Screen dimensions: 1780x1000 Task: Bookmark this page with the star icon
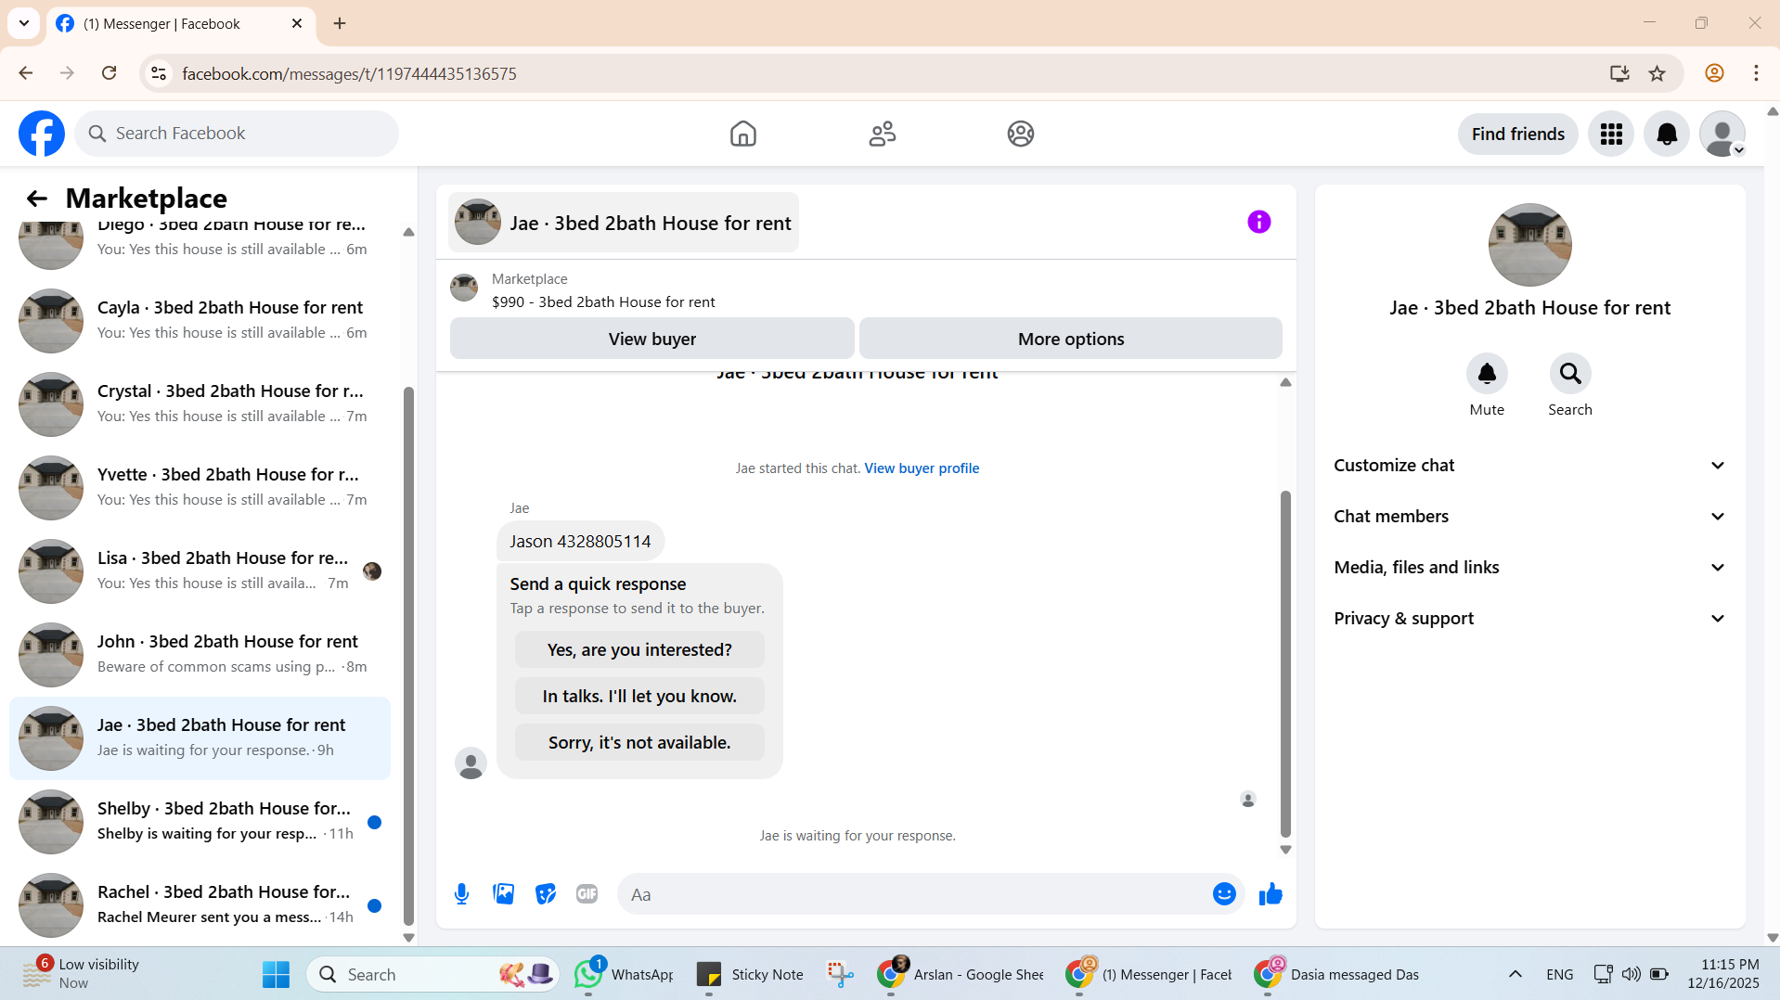[x=1657, y=73]
